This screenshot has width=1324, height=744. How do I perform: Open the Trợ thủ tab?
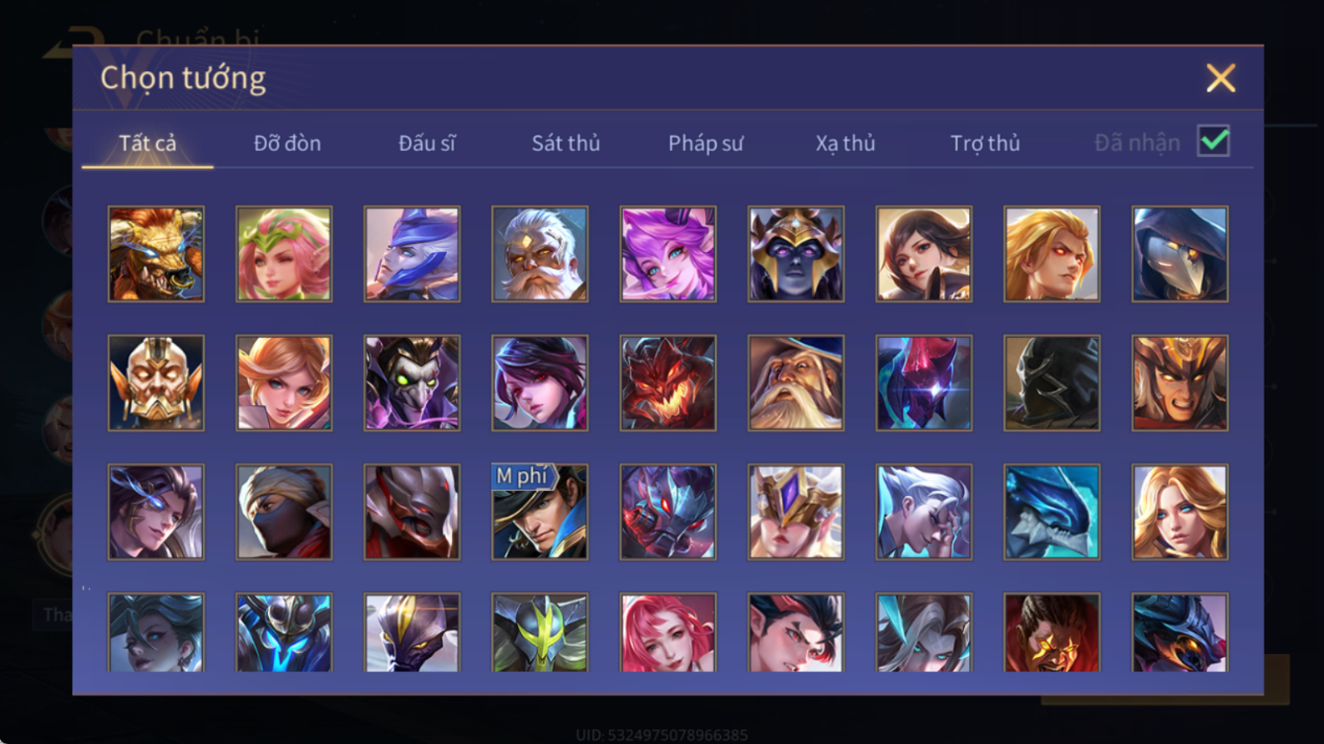pos(985,143)
